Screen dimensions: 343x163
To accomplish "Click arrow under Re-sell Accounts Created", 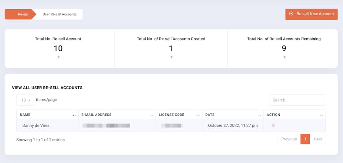I will tap(171, 57).
